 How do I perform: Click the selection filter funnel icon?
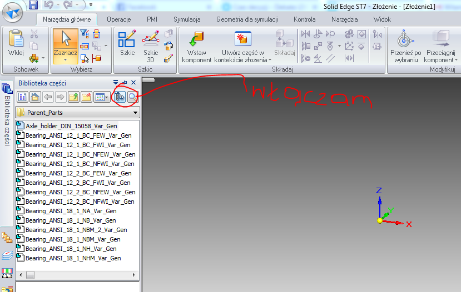[85, 34]
